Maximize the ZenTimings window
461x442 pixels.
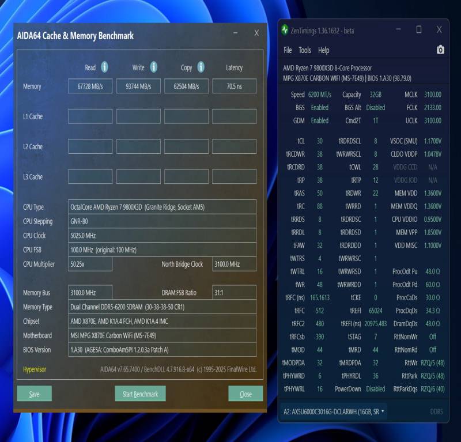(419, 29)
